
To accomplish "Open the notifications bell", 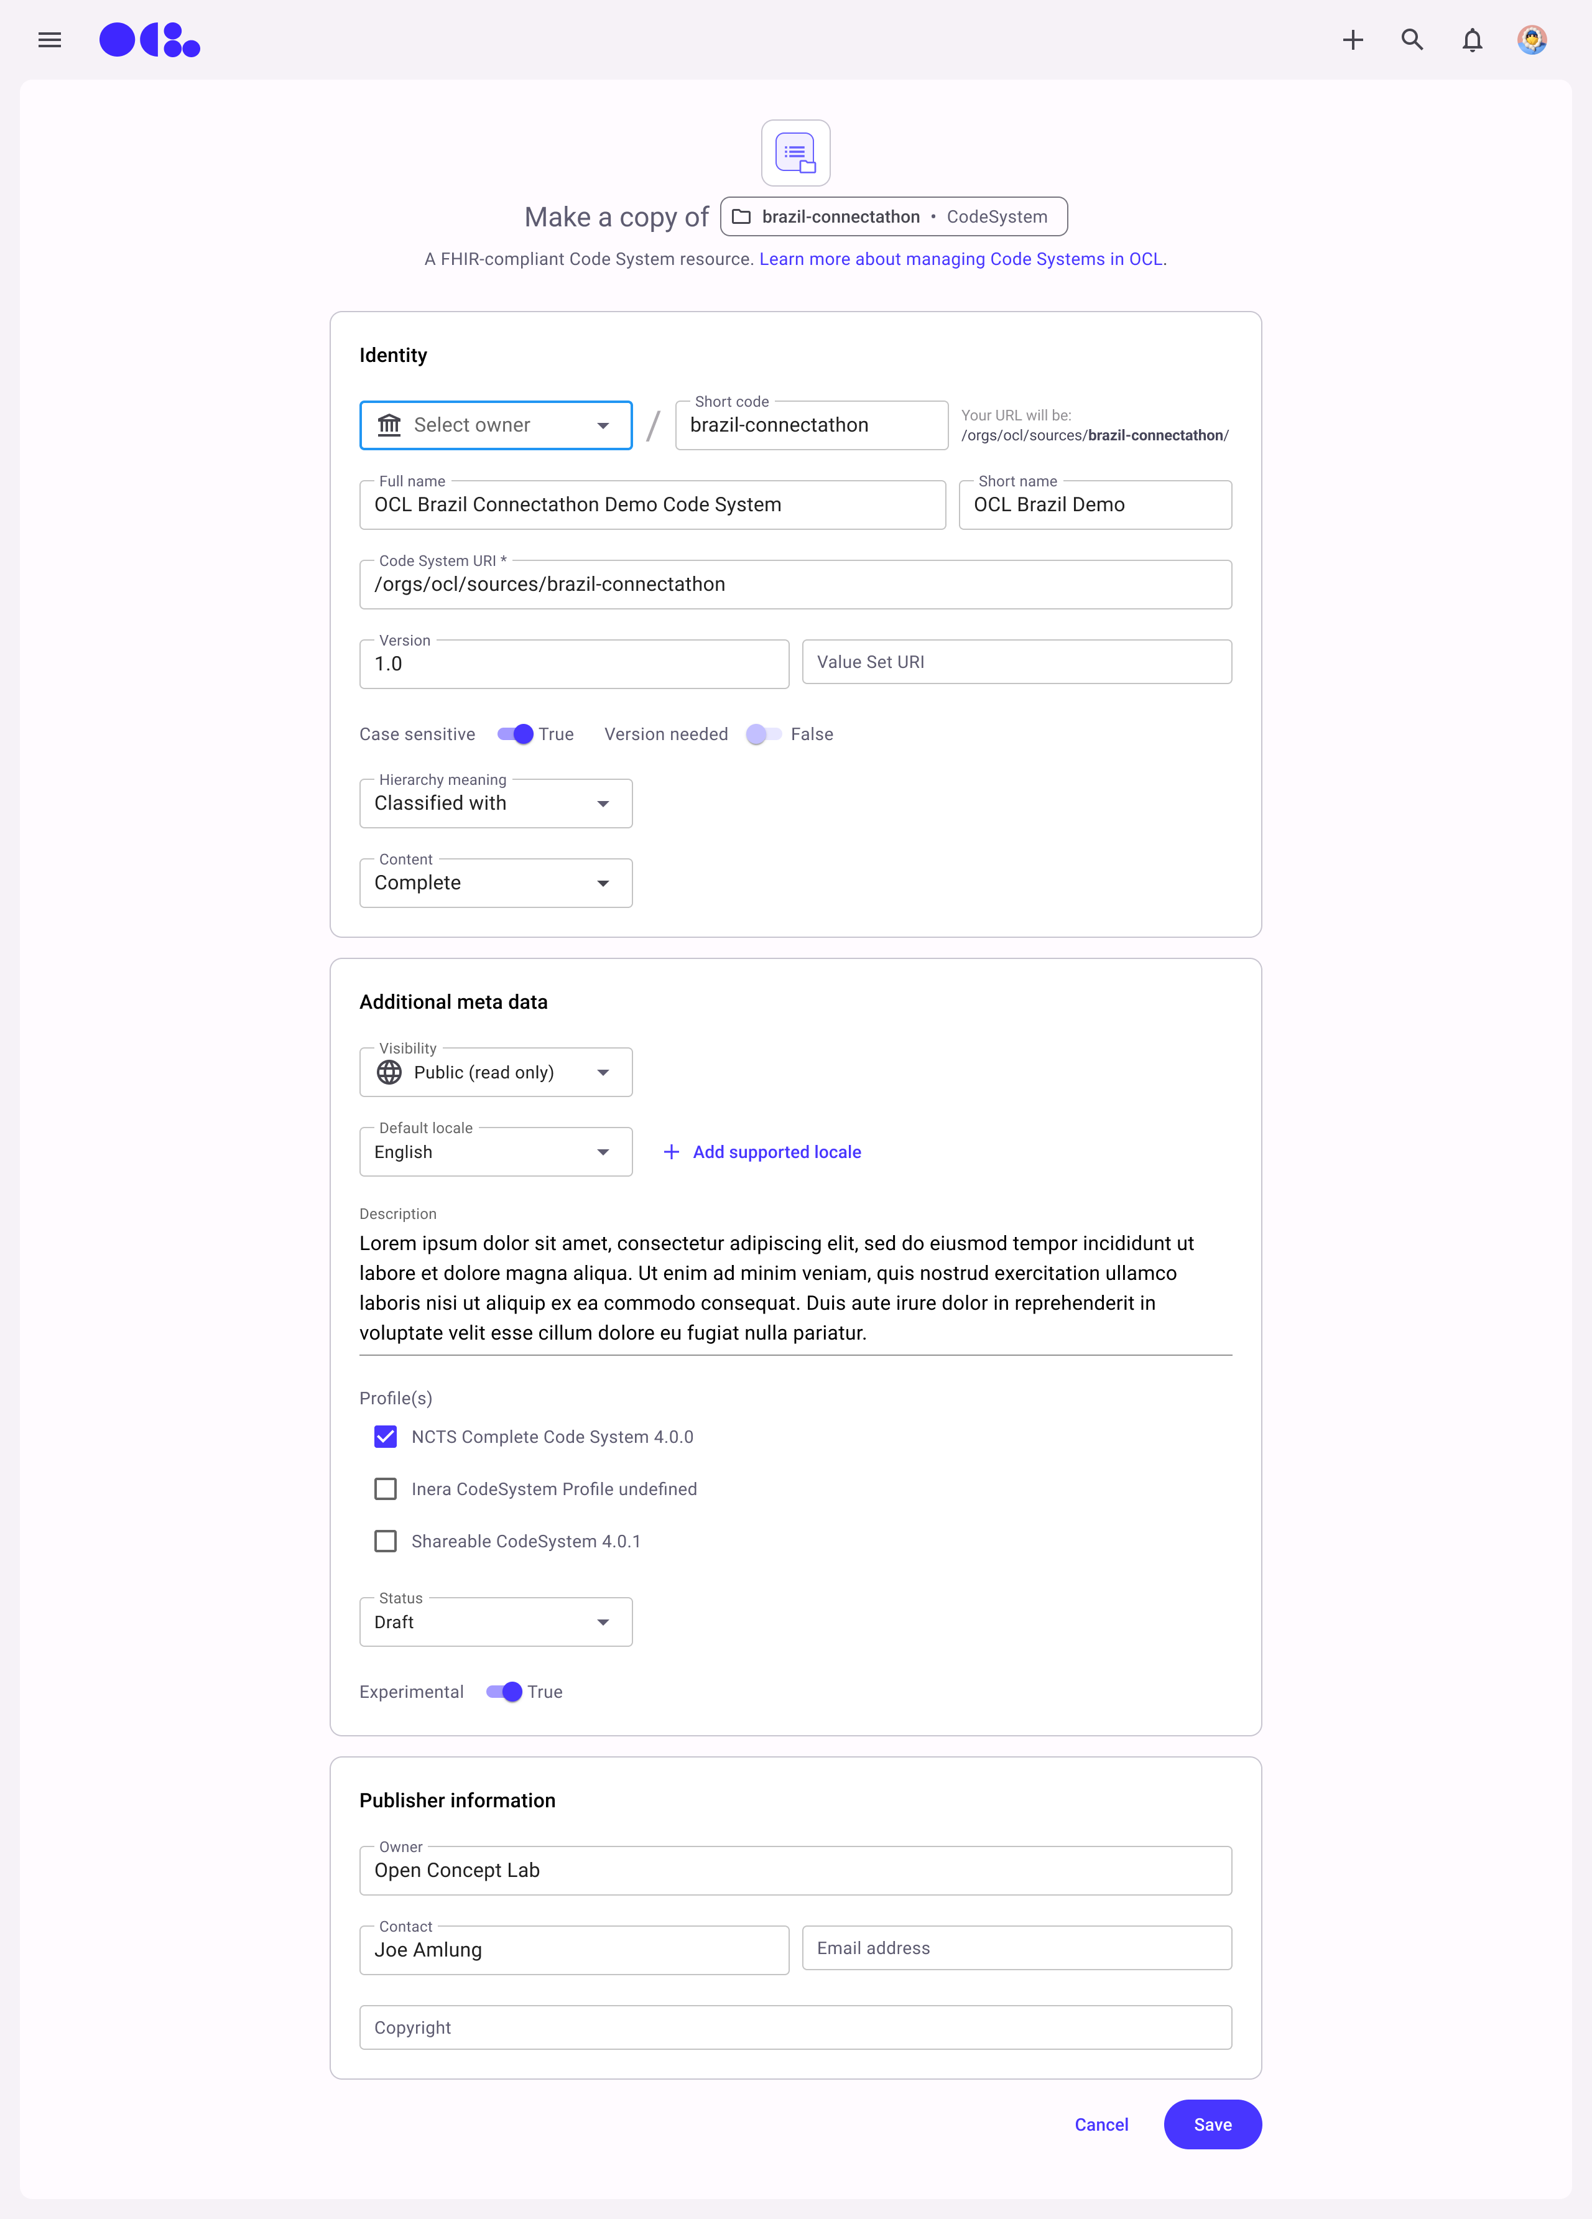I will coord(1471,40).
